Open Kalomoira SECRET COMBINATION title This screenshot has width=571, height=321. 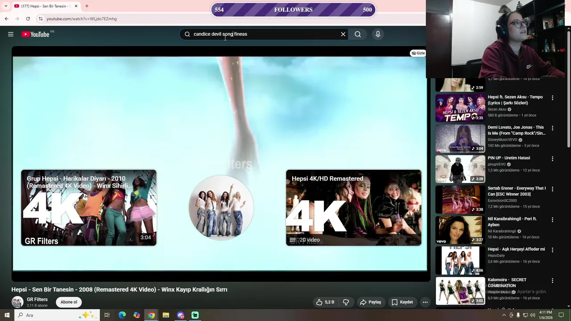pyautogui.click(x=507, y=283)
